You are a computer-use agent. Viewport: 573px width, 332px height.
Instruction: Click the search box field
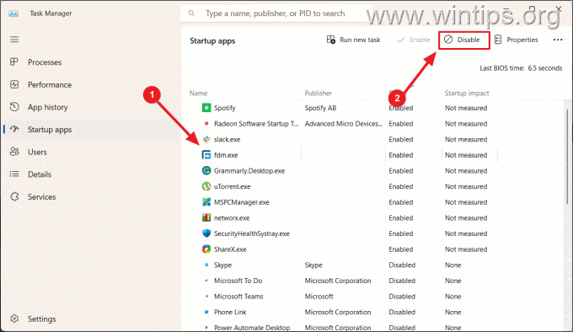click(276, 13)
